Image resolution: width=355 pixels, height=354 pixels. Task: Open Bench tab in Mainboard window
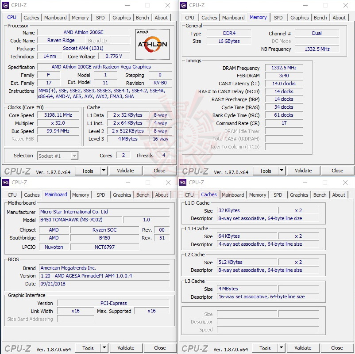(143, 195)
